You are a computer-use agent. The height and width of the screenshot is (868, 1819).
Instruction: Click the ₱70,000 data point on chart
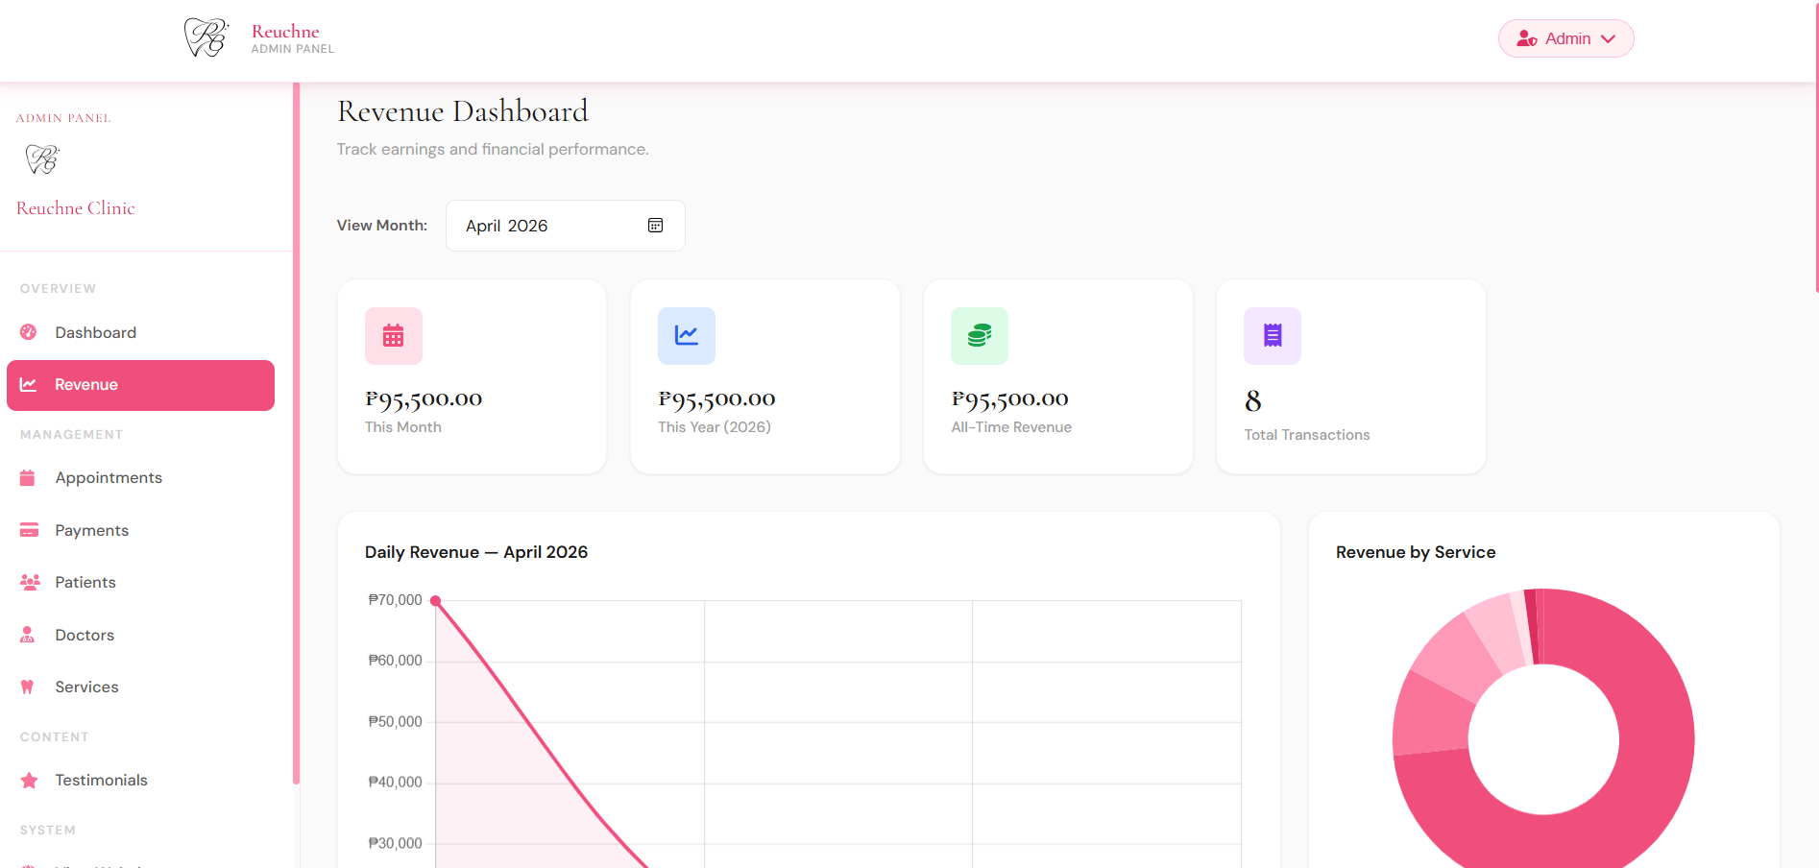[436, 601]
